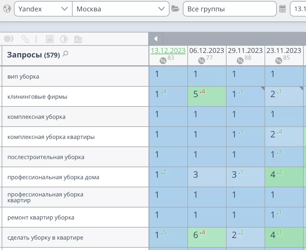Click the Aa font size icon
This screenshot has height=250, width=306.
78,39
